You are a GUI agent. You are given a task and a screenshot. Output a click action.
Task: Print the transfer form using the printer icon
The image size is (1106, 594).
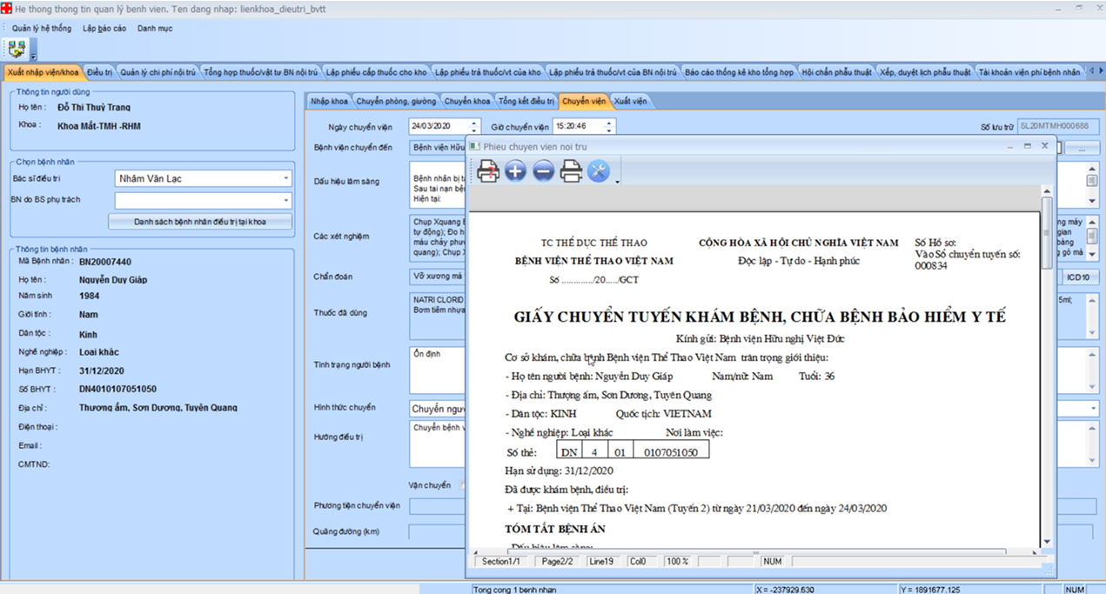pos(571,171)
